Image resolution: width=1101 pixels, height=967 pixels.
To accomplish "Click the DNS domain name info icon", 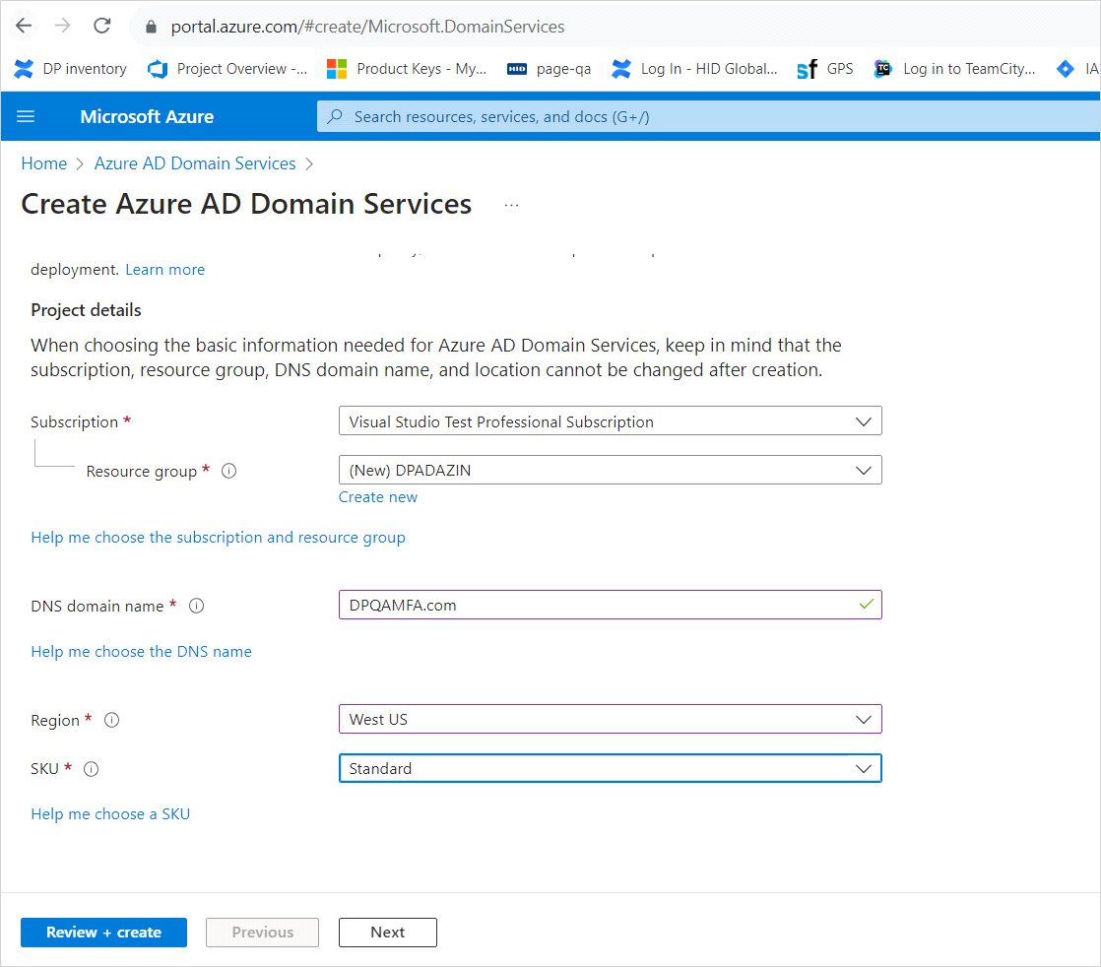I will click(x=196, y=607).
